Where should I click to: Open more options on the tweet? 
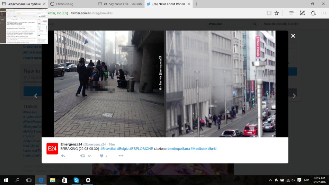point(121,156)
